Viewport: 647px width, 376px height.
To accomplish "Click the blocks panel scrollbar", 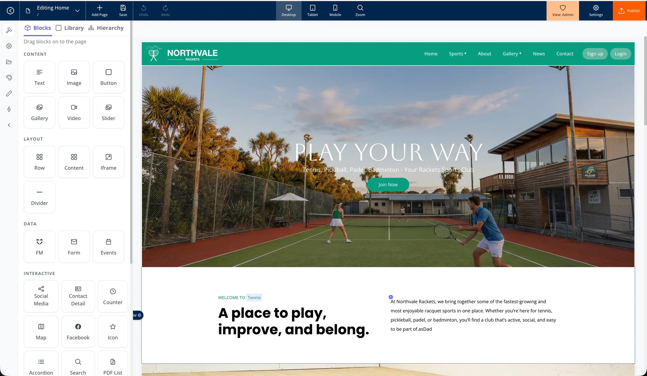I will (x=131, y=142).
